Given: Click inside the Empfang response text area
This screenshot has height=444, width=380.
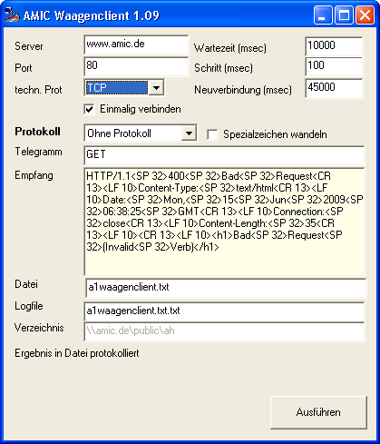Looking at the screenshot, I should point(224,222).
